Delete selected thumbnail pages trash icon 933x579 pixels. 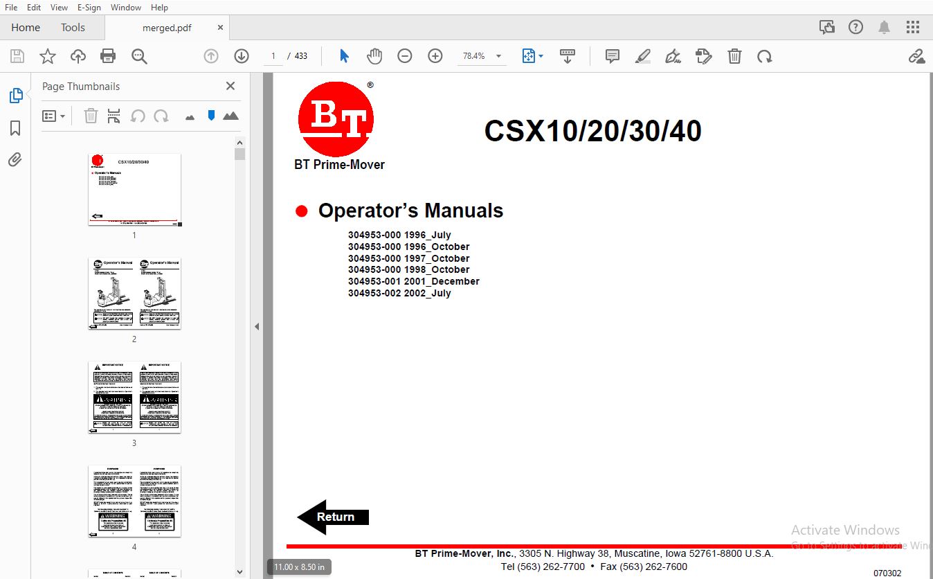91,116
